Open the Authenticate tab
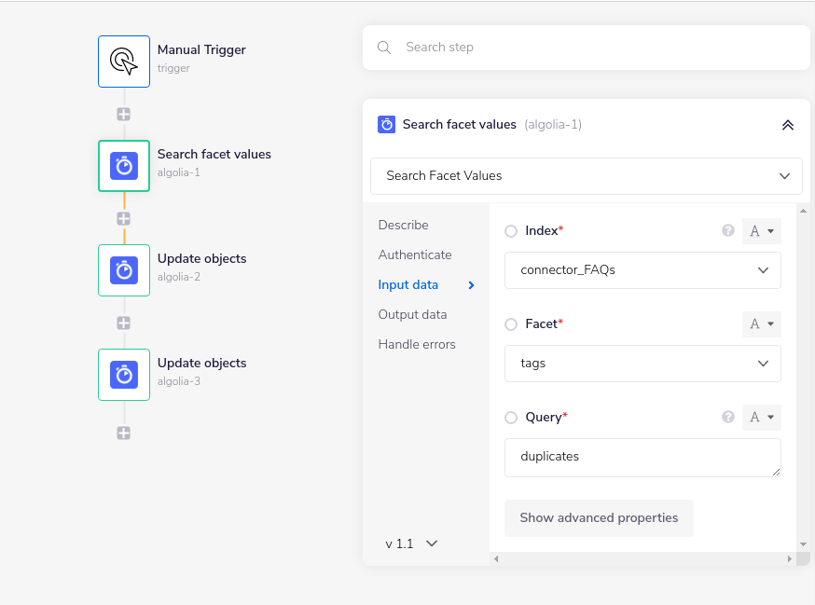The height and width of the screenshot is (605, 815). click(415, 254)
